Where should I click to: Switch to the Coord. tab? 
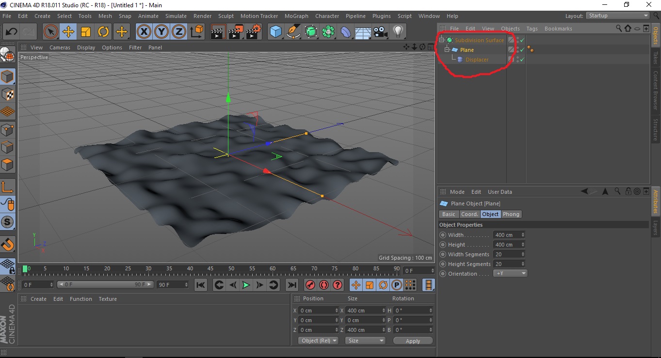tap(469, 214)
